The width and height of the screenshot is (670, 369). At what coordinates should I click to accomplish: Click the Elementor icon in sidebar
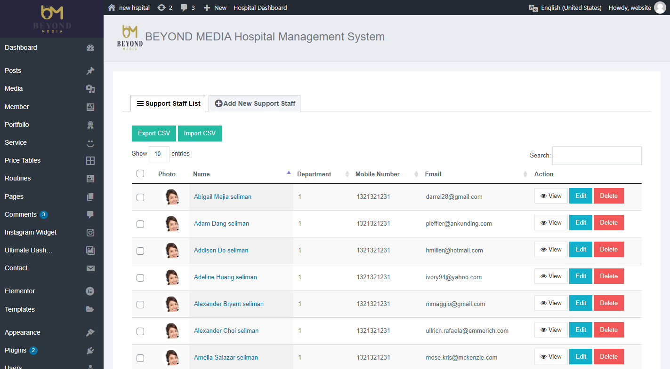point(90,291)
